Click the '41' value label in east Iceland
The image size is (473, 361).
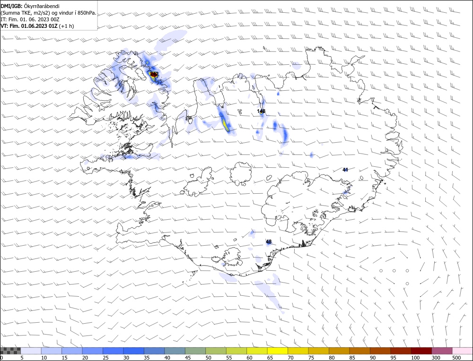[x=345, y=170]
